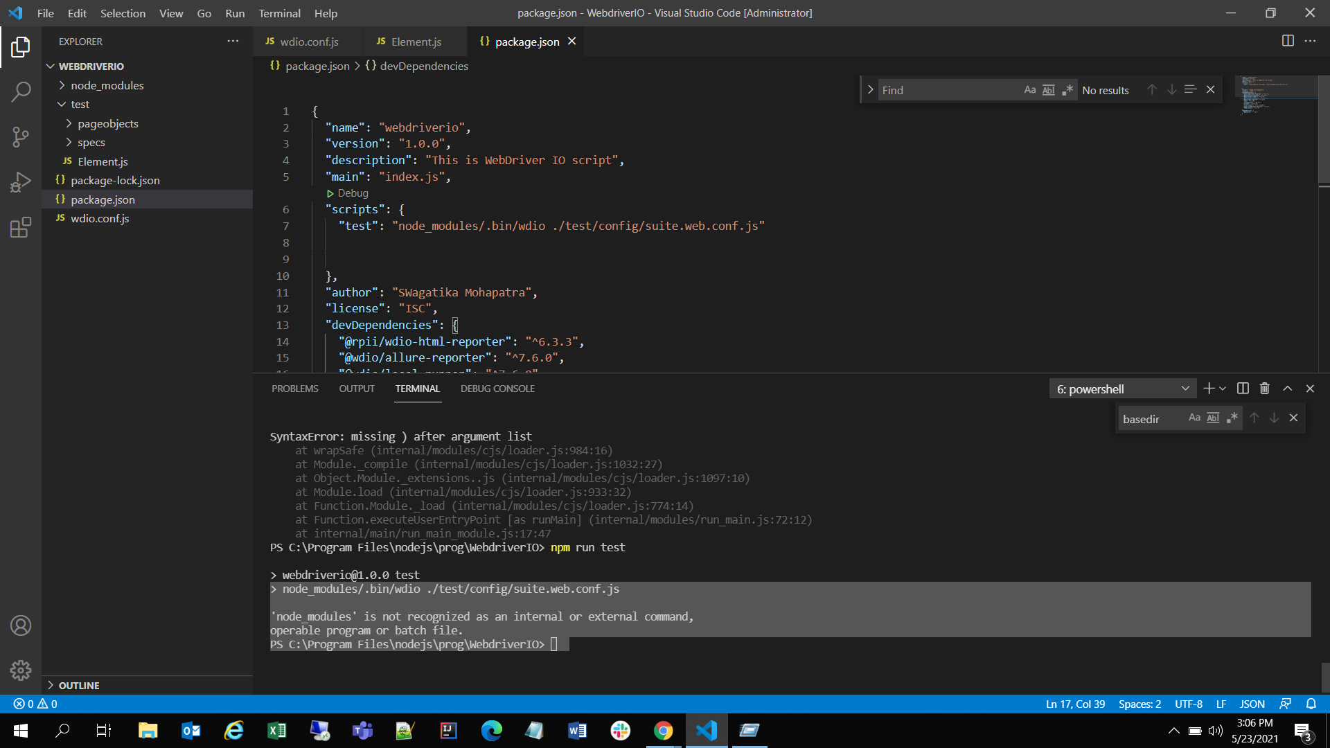1330x748 pixels.
Task: Click UTF-8 encoding in status bar
Action: point(1189,704)
